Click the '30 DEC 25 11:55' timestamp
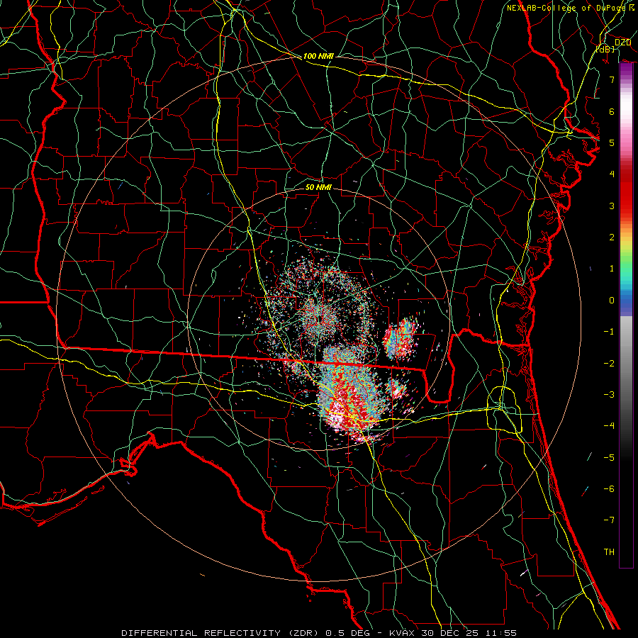Image resolution: width=638 pixels, height=638 pixels. pyautogui.click(x=468, y=633)
